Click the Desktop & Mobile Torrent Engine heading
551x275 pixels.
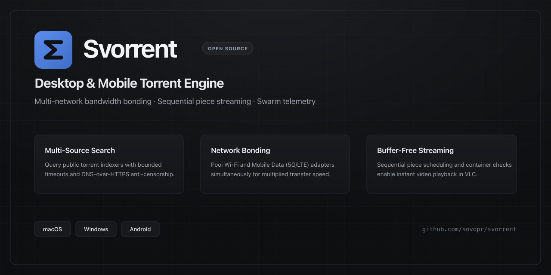click(129, 83)
